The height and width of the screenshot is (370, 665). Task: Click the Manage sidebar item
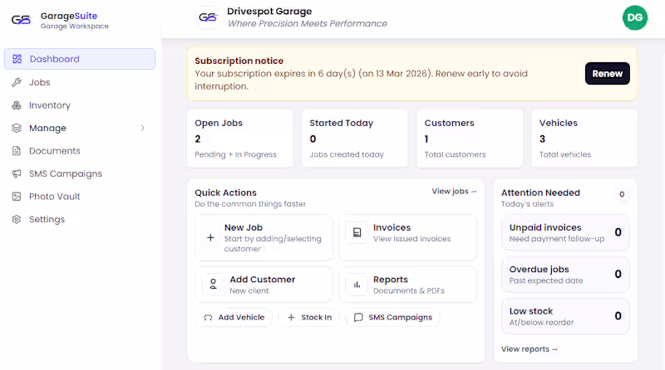(x=80, y=128)
